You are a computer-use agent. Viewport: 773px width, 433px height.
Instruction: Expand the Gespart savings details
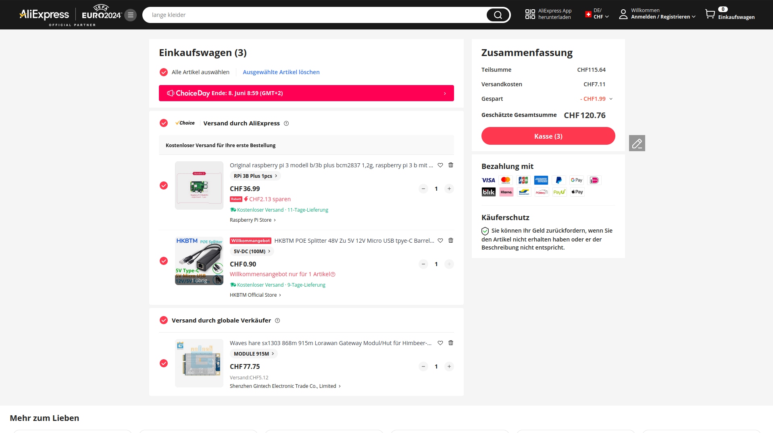[x=611, y=99]
